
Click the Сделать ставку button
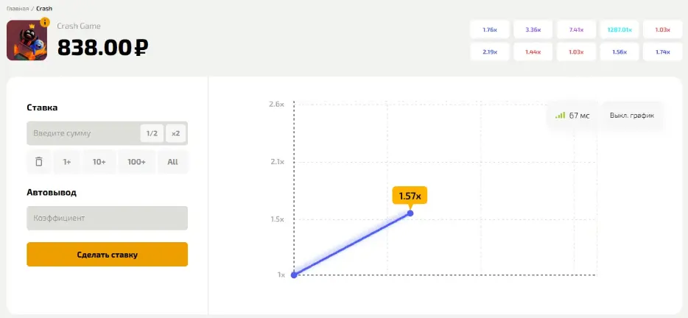pyautogui.click(x=107, y=255)
